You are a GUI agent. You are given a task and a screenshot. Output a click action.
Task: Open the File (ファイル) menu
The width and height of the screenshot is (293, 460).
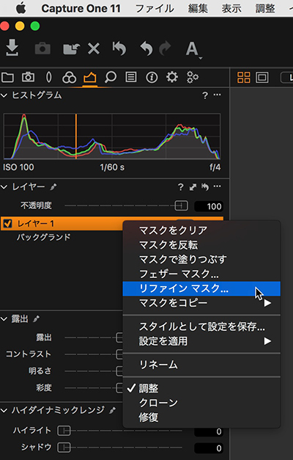tap(155, 8)
